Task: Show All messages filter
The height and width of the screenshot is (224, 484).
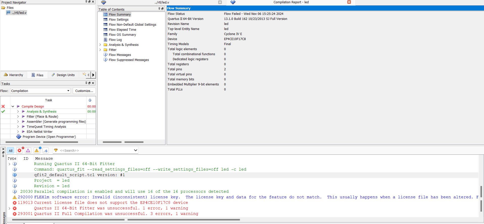Action: point(10,151)
